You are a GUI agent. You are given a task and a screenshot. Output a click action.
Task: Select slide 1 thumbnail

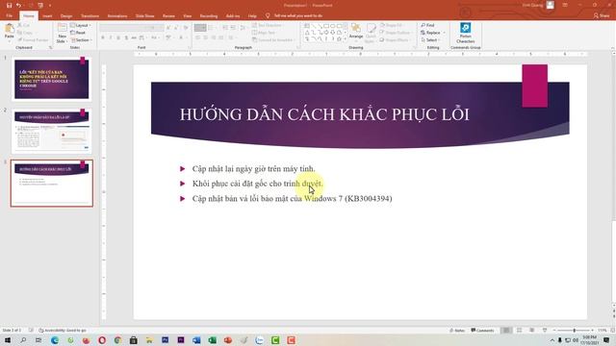click(x=51, y=79)
